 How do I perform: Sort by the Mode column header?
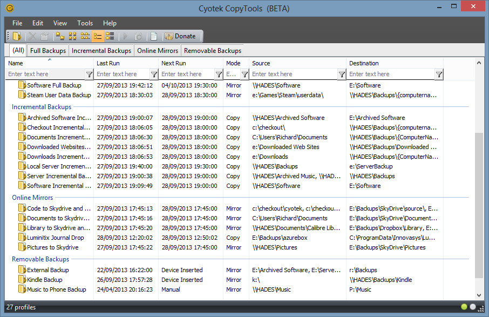[x=236, y=63]
